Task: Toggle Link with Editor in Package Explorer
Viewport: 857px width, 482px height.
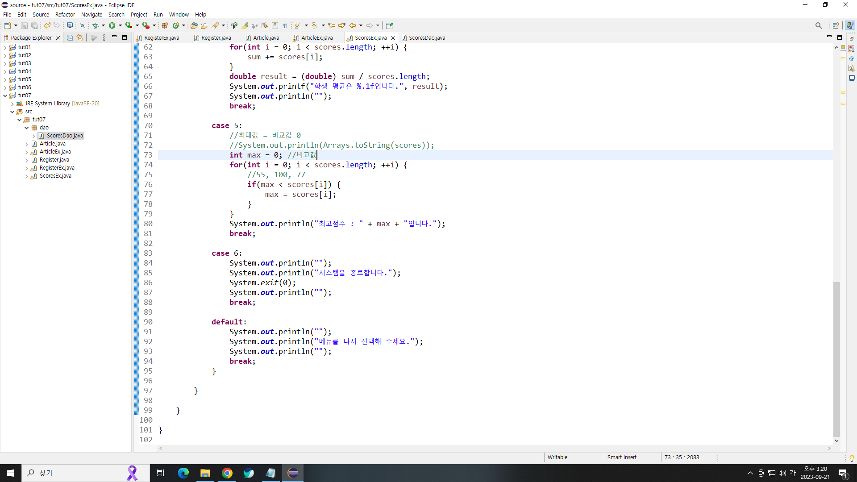Action: (80, 38)
